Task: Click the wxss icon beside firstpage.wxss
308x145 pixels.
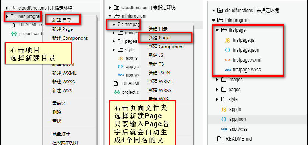Action: coord(227,70)
